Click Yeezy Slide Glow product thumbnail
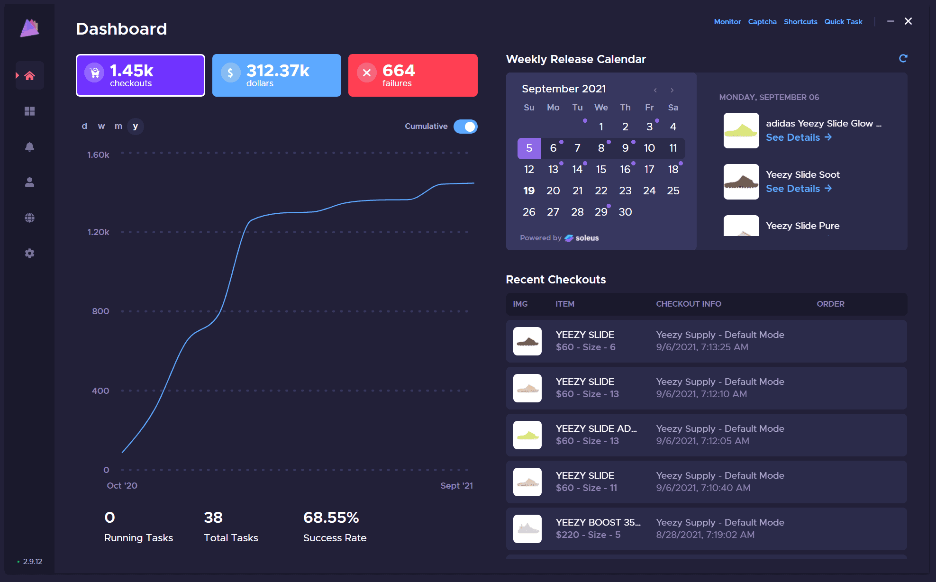This screenshot has width=936, height=582. pyautogui.click(x=741, y=130)
